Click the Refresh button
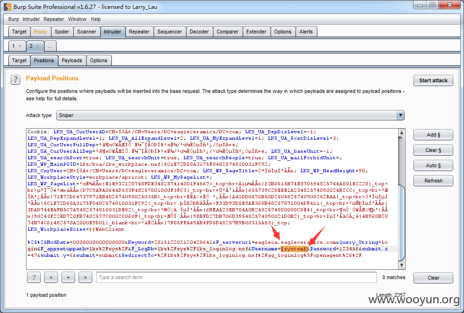Viewport: 464px width, 313px height. click(x=433, y=181)
